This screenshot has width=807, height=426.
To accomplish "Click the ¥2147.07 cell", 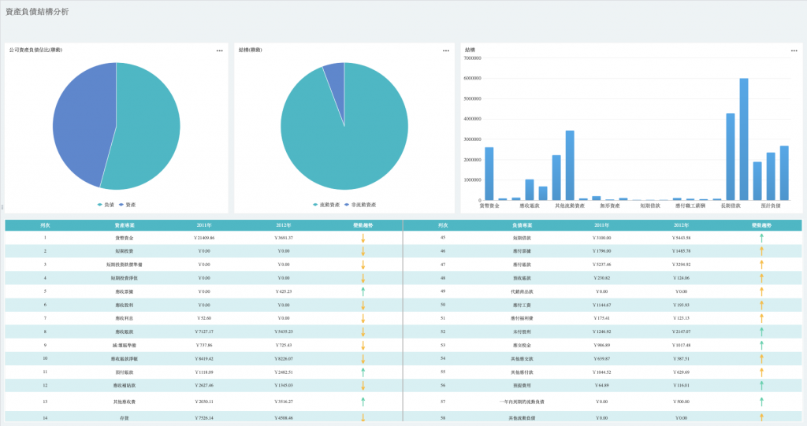I will click(681, 332).
